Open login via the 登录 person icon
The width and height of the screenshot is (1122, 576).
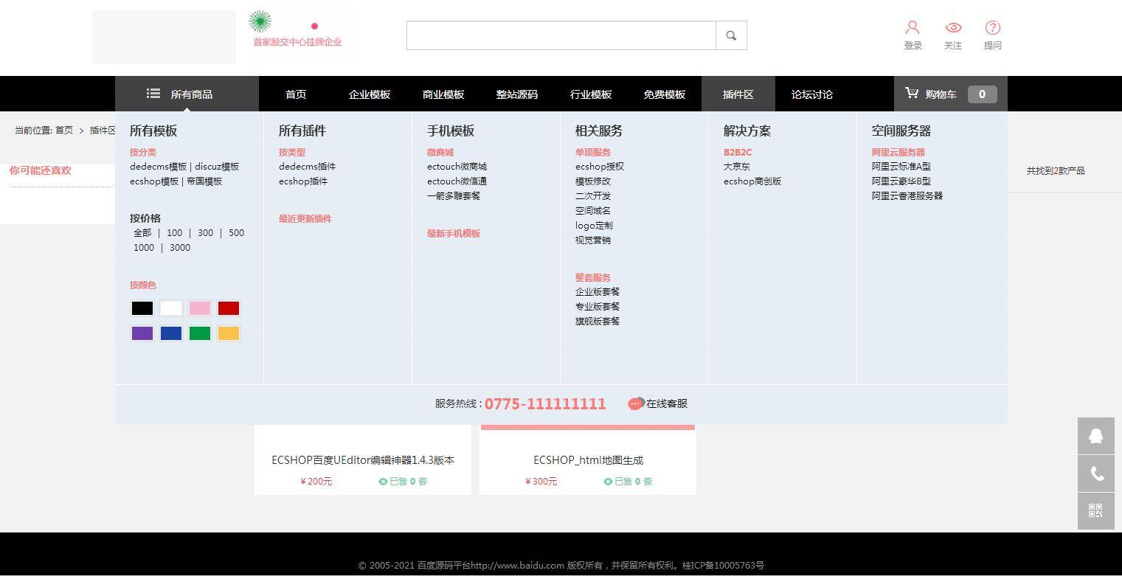coord(913,27)
